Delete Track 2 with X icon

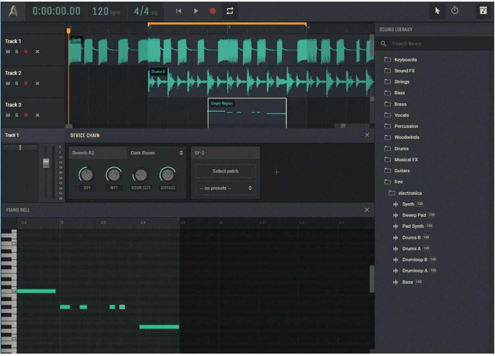point(37,83)
